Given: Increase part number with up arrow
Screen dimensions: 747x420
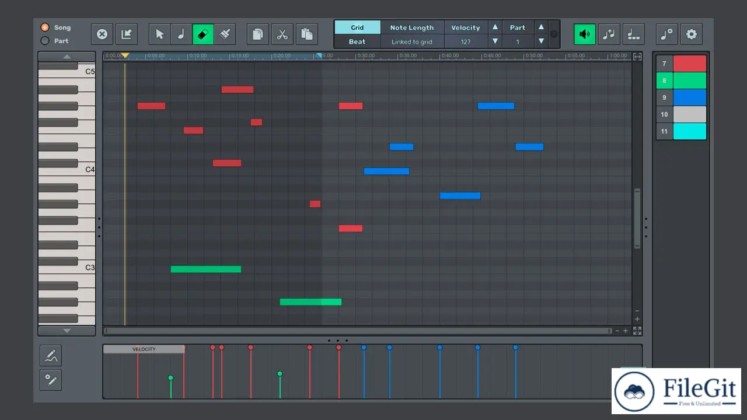Looking at the screenshot, I should [x=541, y=27].
